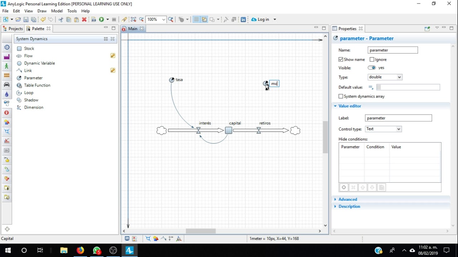Set the Visible toggle to yes

(372, 67)
